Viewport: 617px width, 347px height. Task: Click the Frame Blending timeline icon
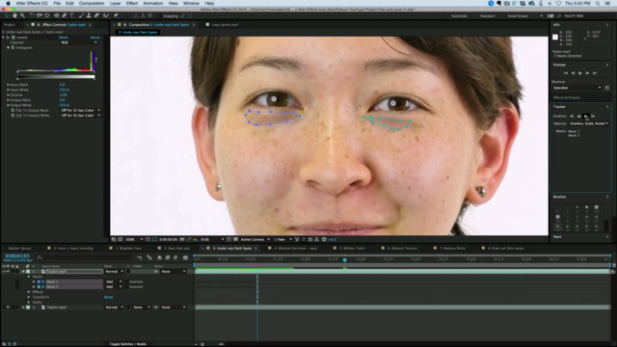click(167, 257)
